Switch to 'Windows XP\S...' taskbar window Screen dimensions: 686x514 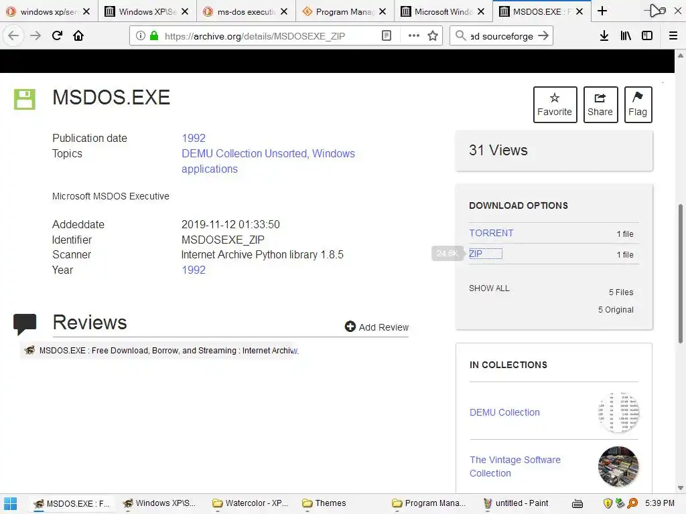coord(159,503)
